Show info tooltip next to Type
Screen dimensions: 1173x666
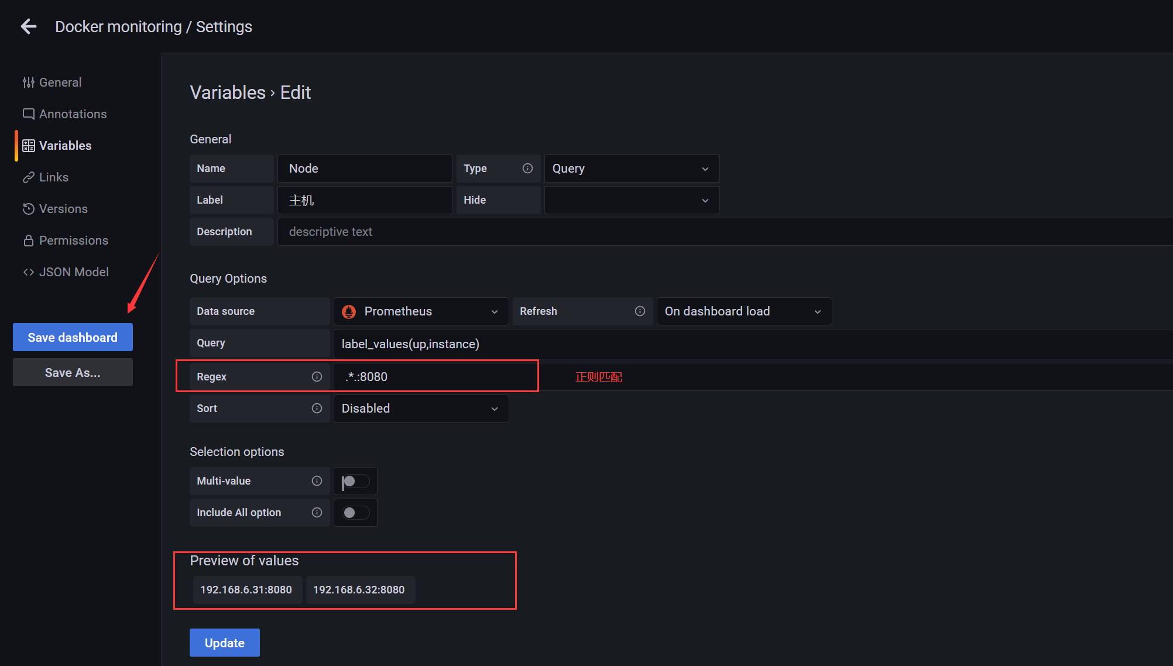click(527, 169)
